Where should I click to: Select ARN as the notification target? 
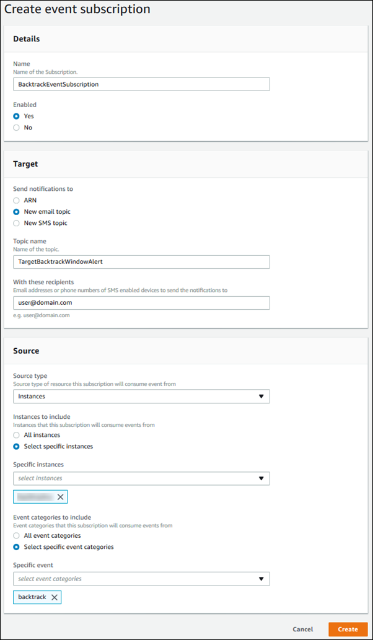15,200
